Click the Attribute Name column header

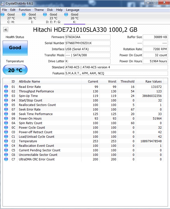(49, 81)
